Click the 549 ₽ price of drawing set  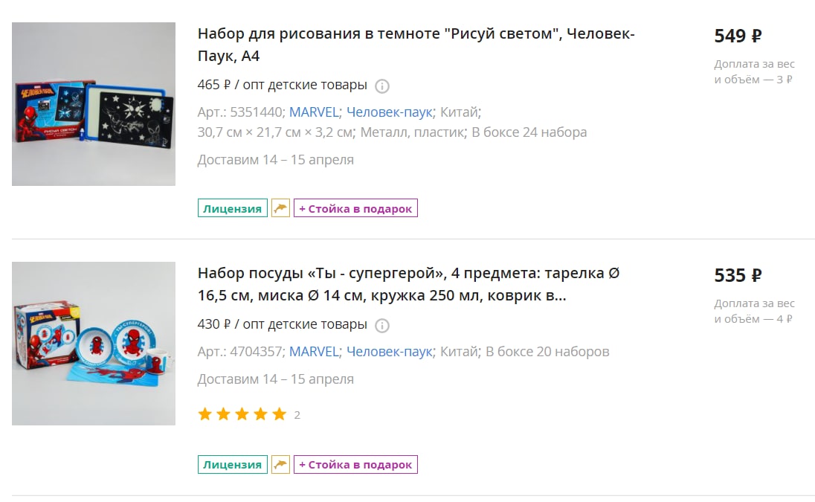(738, 36)
